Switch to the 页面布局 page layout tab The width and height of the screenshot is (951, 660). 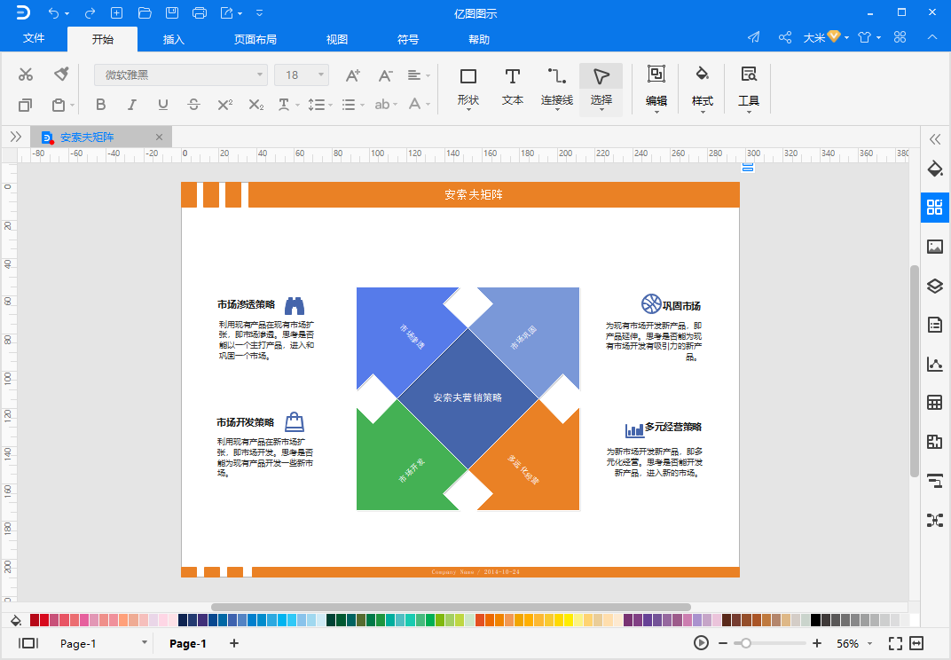(x=255, y=39)
